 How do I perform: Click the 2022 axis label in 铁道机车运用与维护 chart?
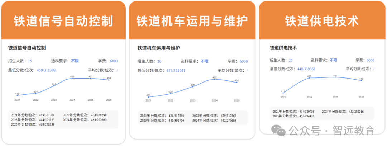tap(171, 100)
